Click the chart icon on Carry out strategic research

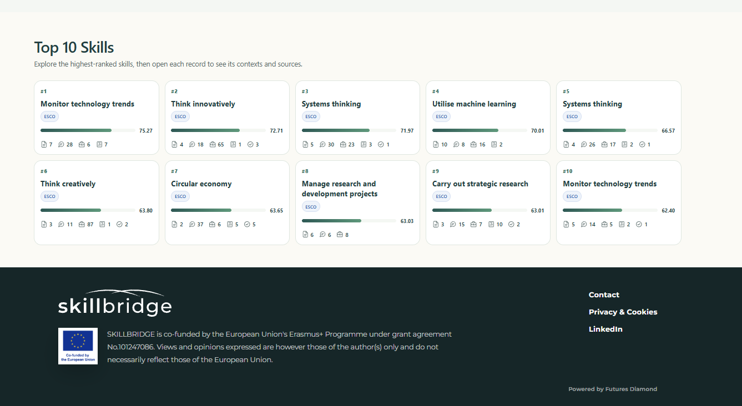(x=491, y=224)
